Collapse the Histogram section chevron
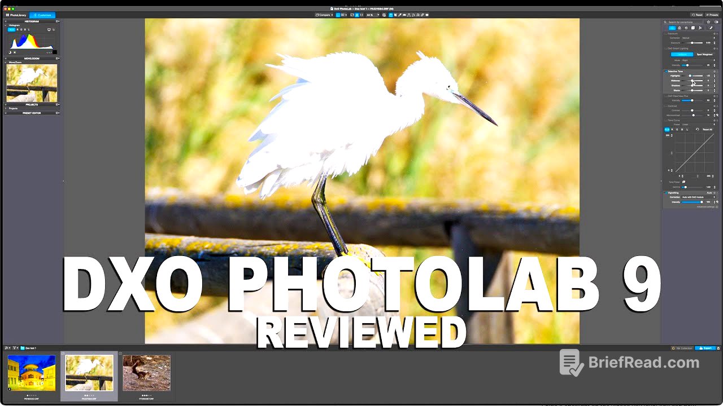This screenshot has width=723, height=406. [x=6, y=25]
